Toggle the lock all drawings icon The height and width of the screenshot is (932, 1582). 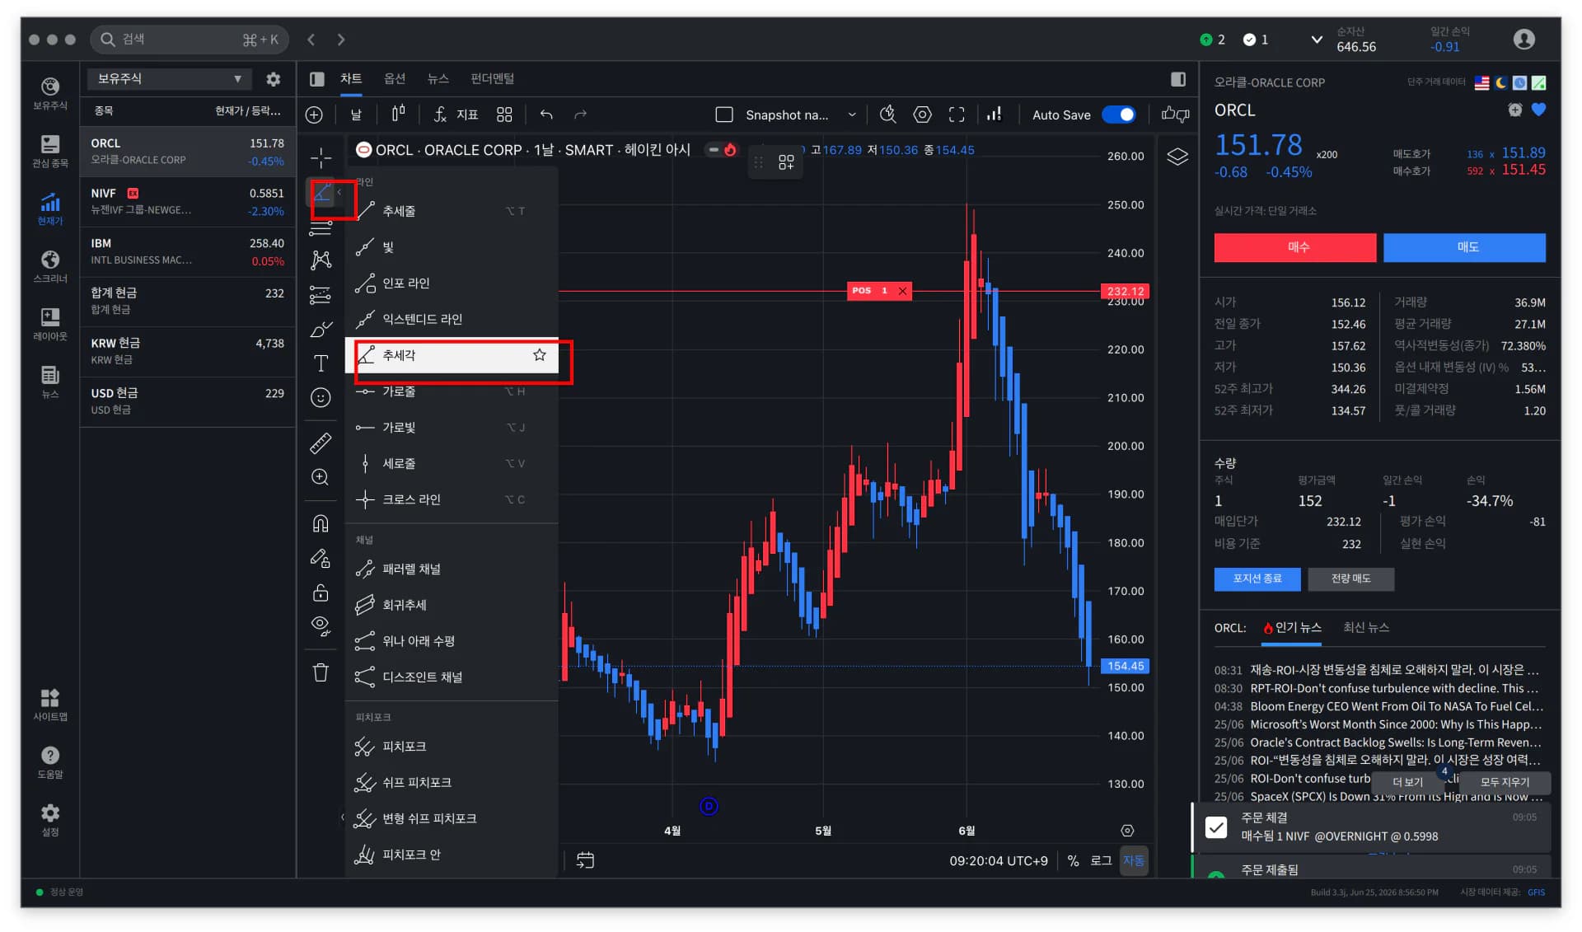[x=321, y=592]
